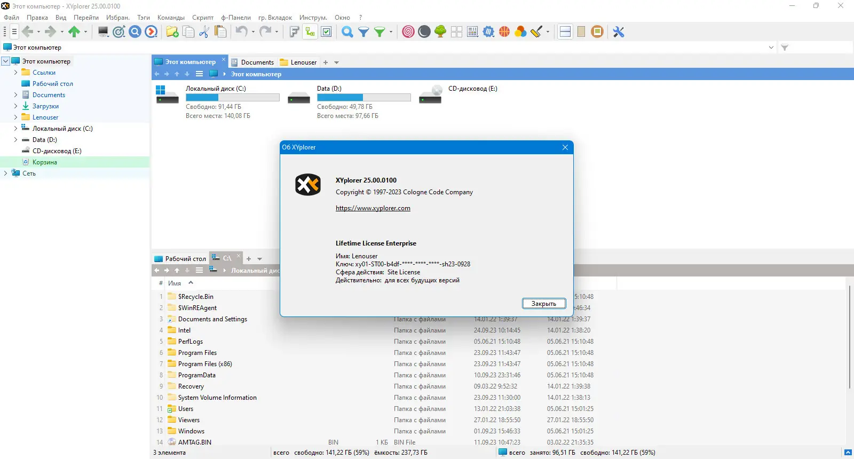Click the Закрыть button in the dialog
Screen dimensions: 854x459
pos(544,304)
